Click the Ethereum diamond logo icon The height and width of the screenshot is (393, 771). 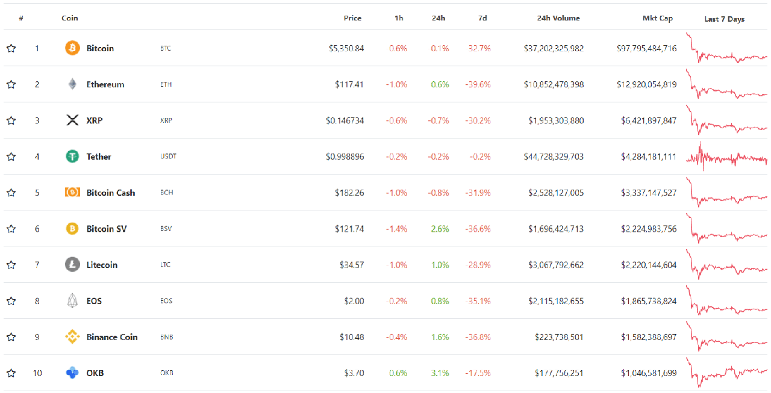click(x=72, y=84)
